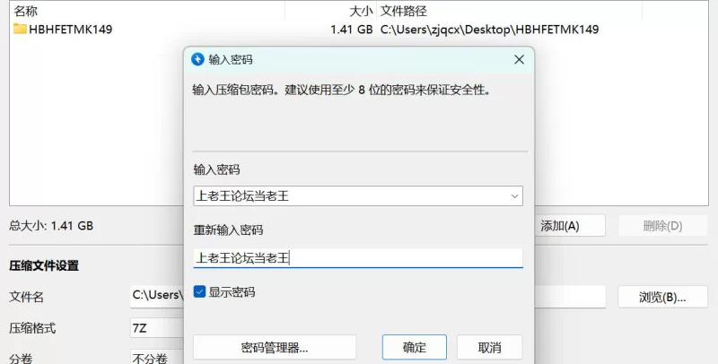Image resolution: width=718 pixels, height=364 pixels.
Task: Expand the 输入密码 password history arrow
Action: point(514,196)
